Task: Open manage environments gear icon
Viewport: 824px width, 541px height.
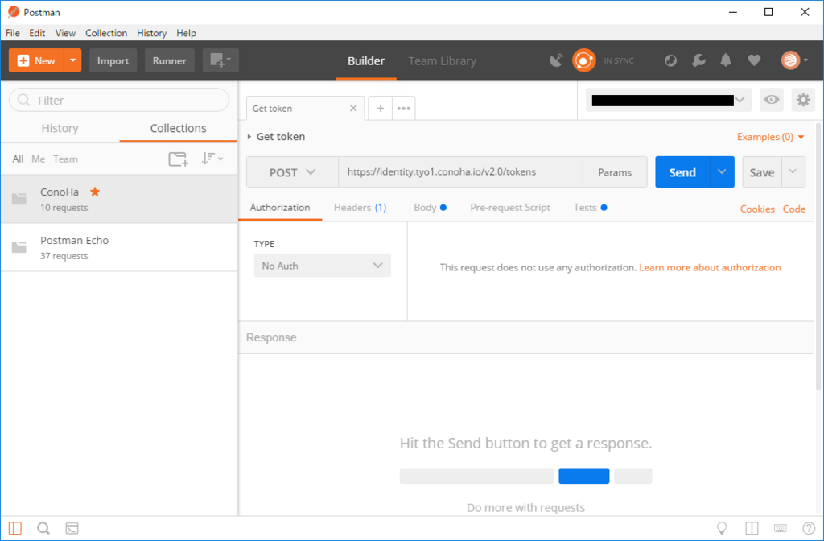Action: (803, 100)
